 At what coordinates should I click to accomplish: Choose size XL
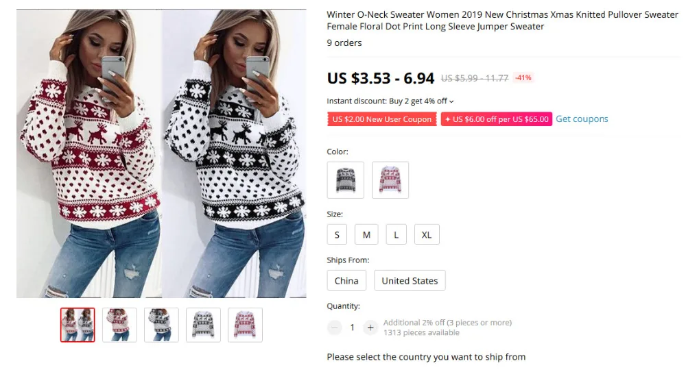click(x=427, y=234)
